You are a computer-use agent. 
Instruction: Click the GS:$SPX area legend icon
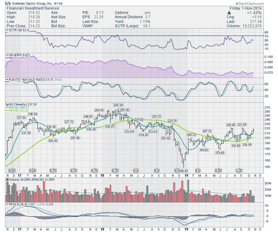tap(7, 55)
